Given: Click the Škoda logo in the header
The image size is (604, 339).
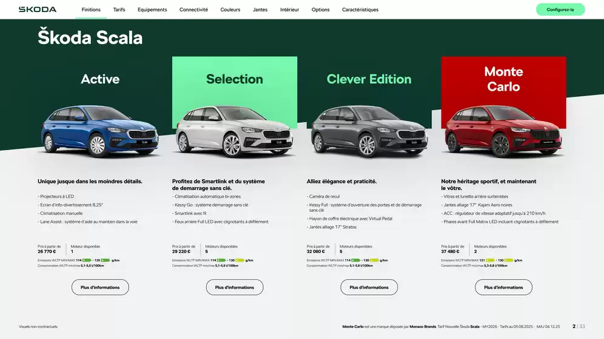Looking at the screenshot, I should click(x=38, y=10).
